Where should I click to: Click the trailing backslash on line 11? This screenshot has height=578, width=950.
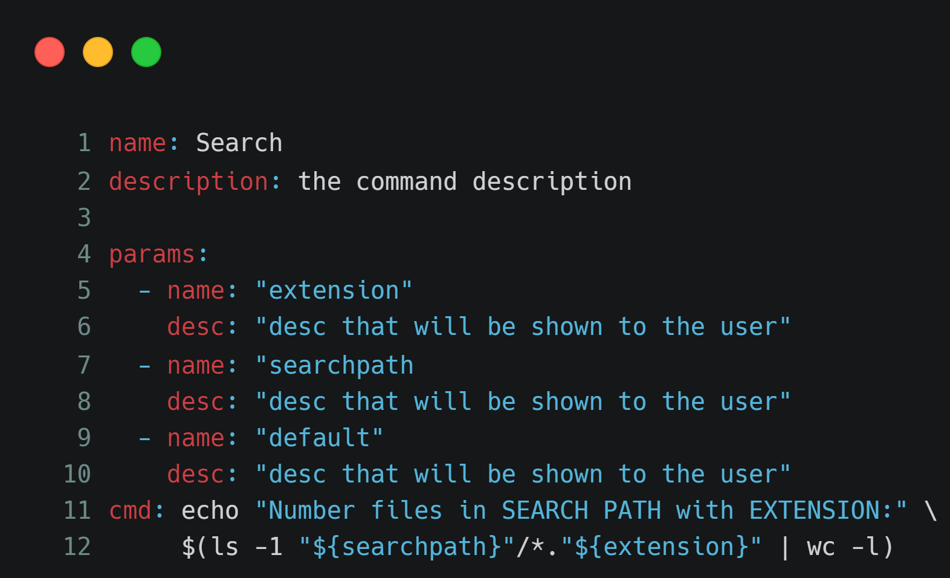tap(930, 511)
